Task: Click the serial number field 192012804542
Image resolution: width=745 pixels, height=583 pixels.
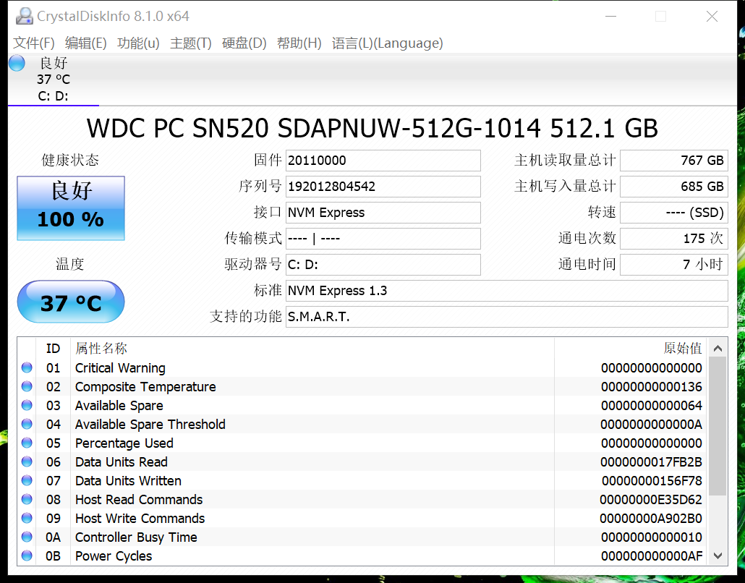Action: [383, 187]
